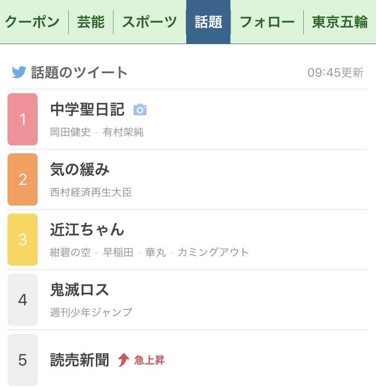Select the yellow rank 3 badge
The width and height of the screenshot is (376, 387).
point(23,240)
